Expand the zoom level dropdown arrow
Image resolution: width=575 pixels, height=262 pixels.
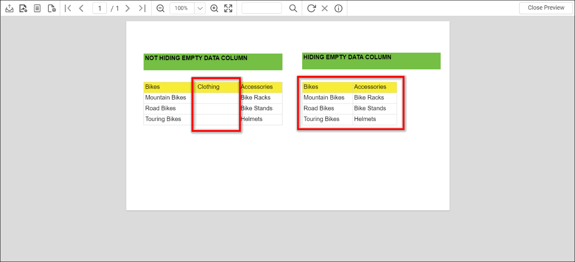[x=200, y=8]
